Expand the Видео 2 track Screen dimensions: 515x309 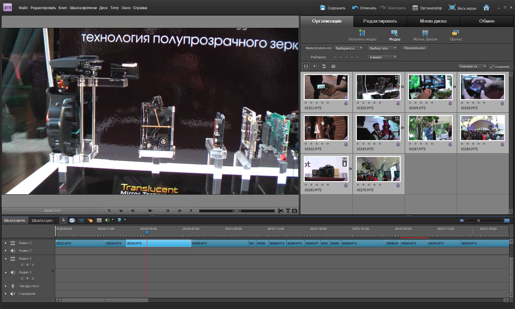(6, 243)
